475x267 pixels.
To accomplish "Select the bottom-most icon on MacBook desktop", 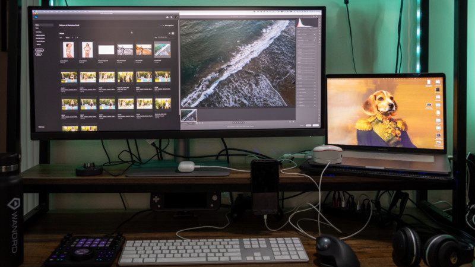I will pos(438,142).
